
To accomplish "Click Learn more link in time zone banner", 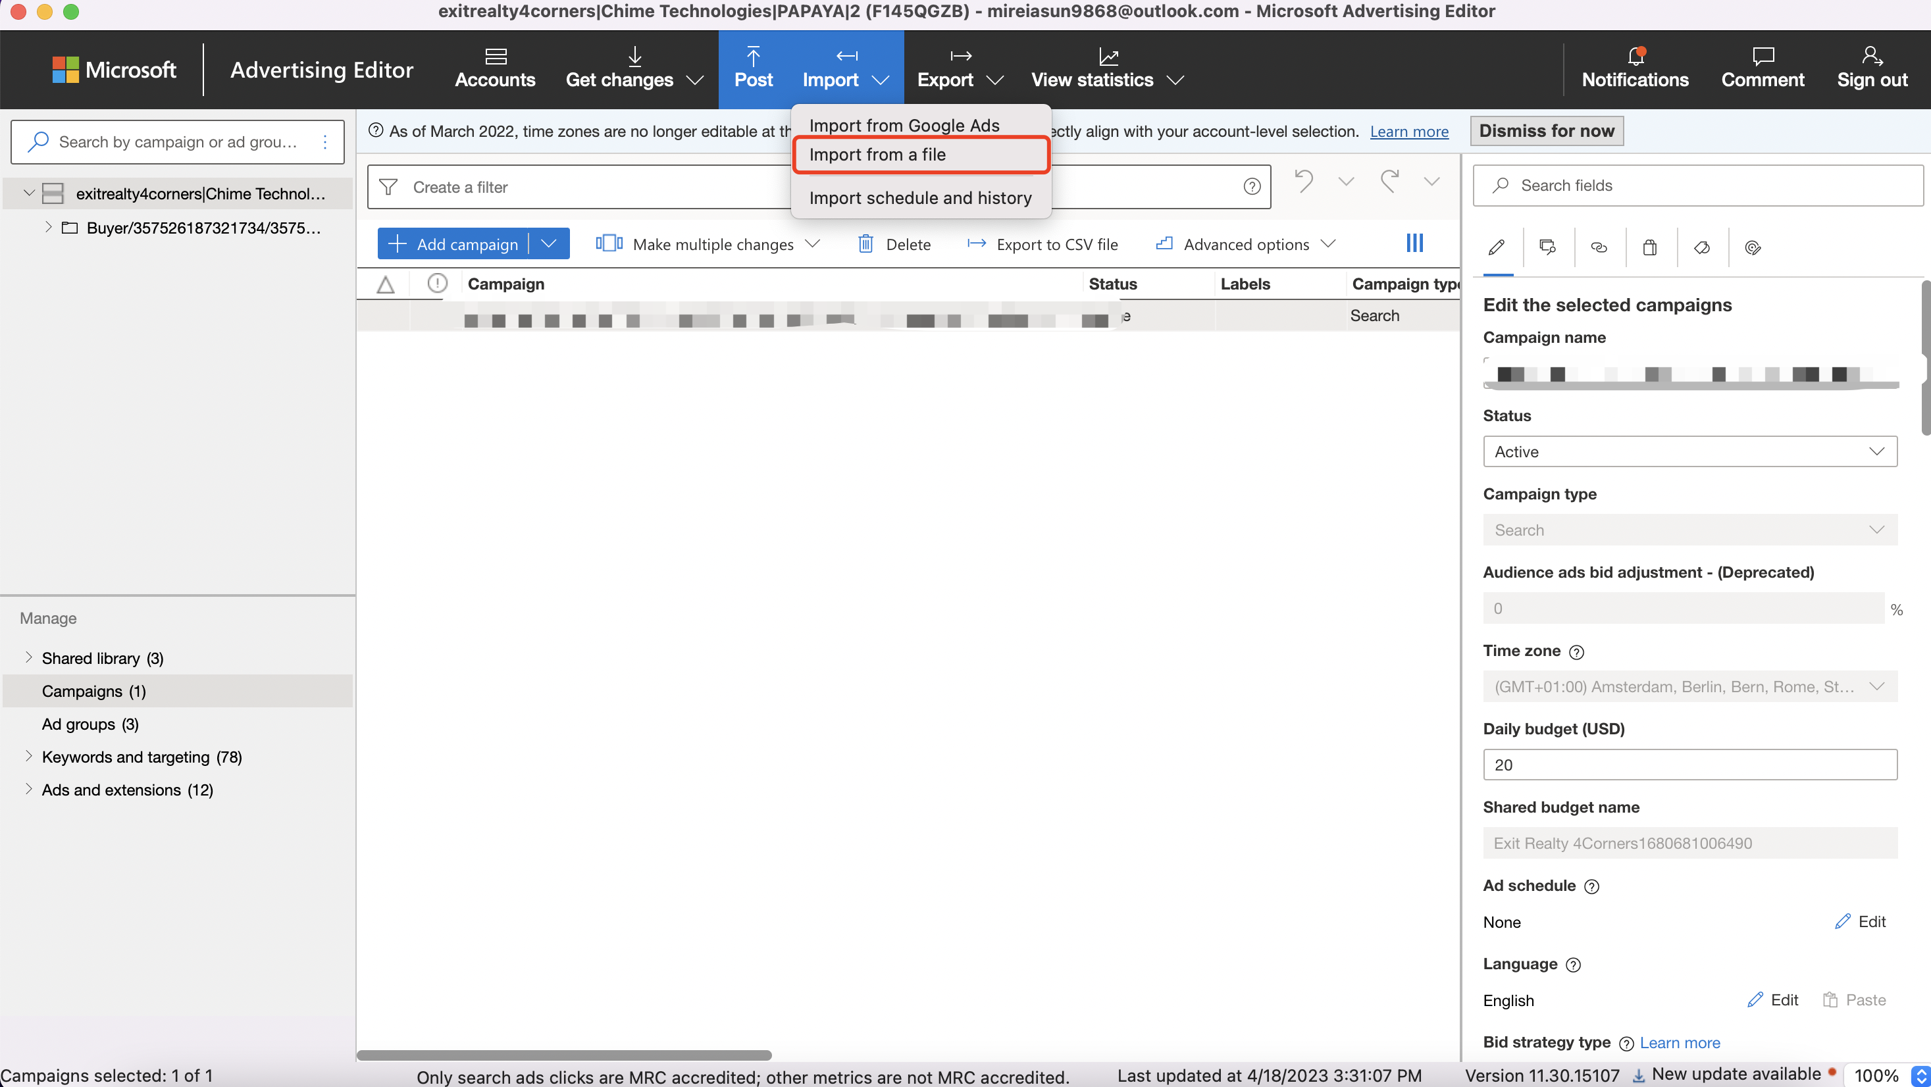I will click(x=1409, y=132).
